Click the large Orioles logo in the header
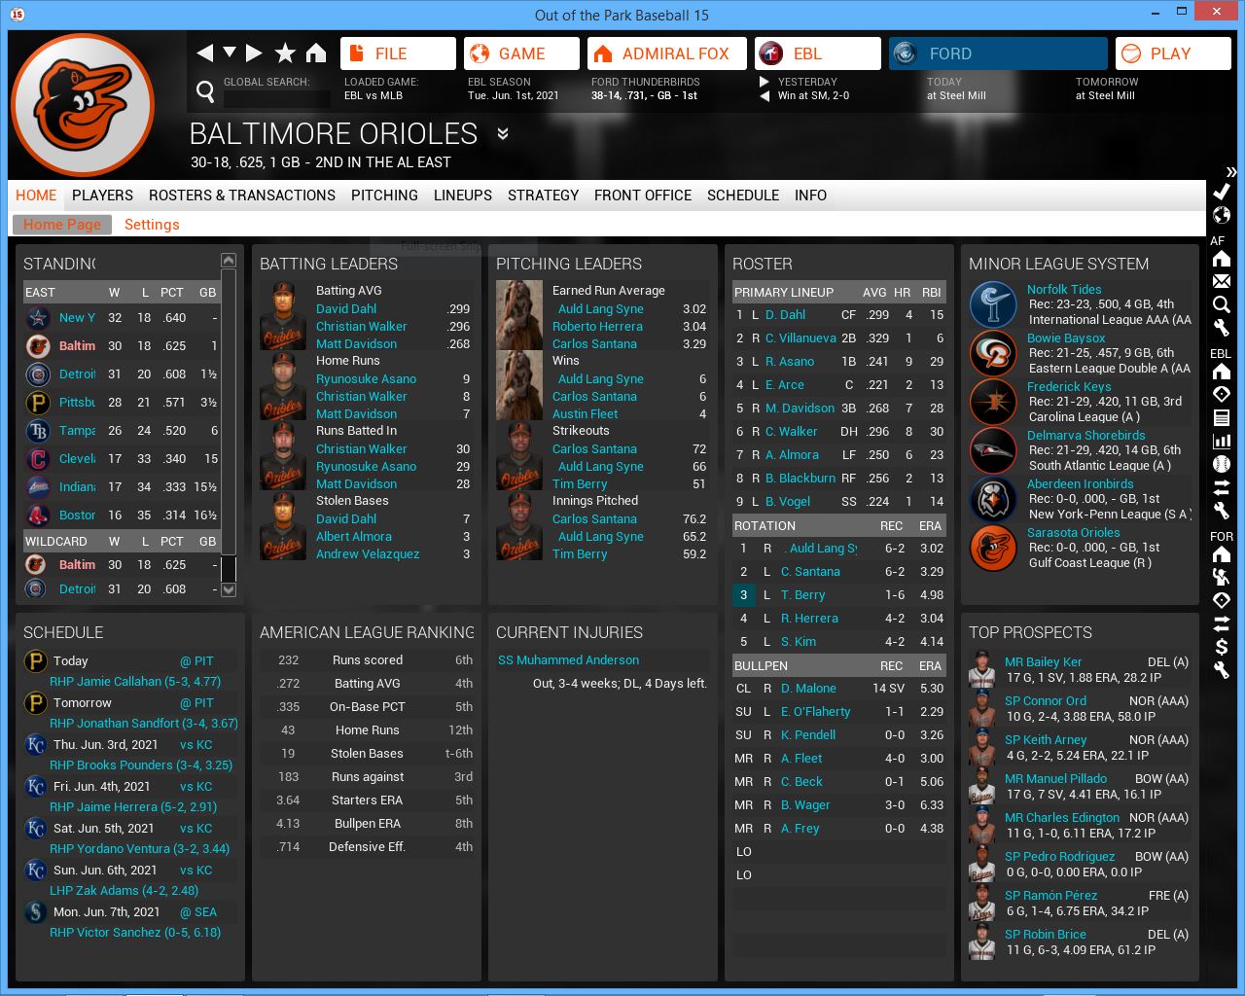This screenshot has width=1245, height=996. point(83,105)
